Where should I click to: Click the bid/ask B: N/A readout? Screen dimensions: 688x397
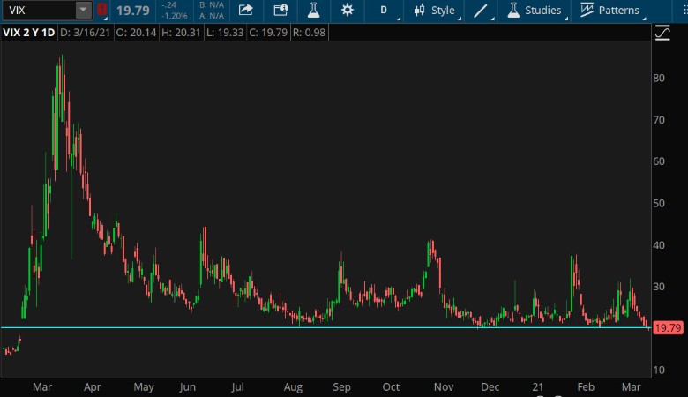211,4
